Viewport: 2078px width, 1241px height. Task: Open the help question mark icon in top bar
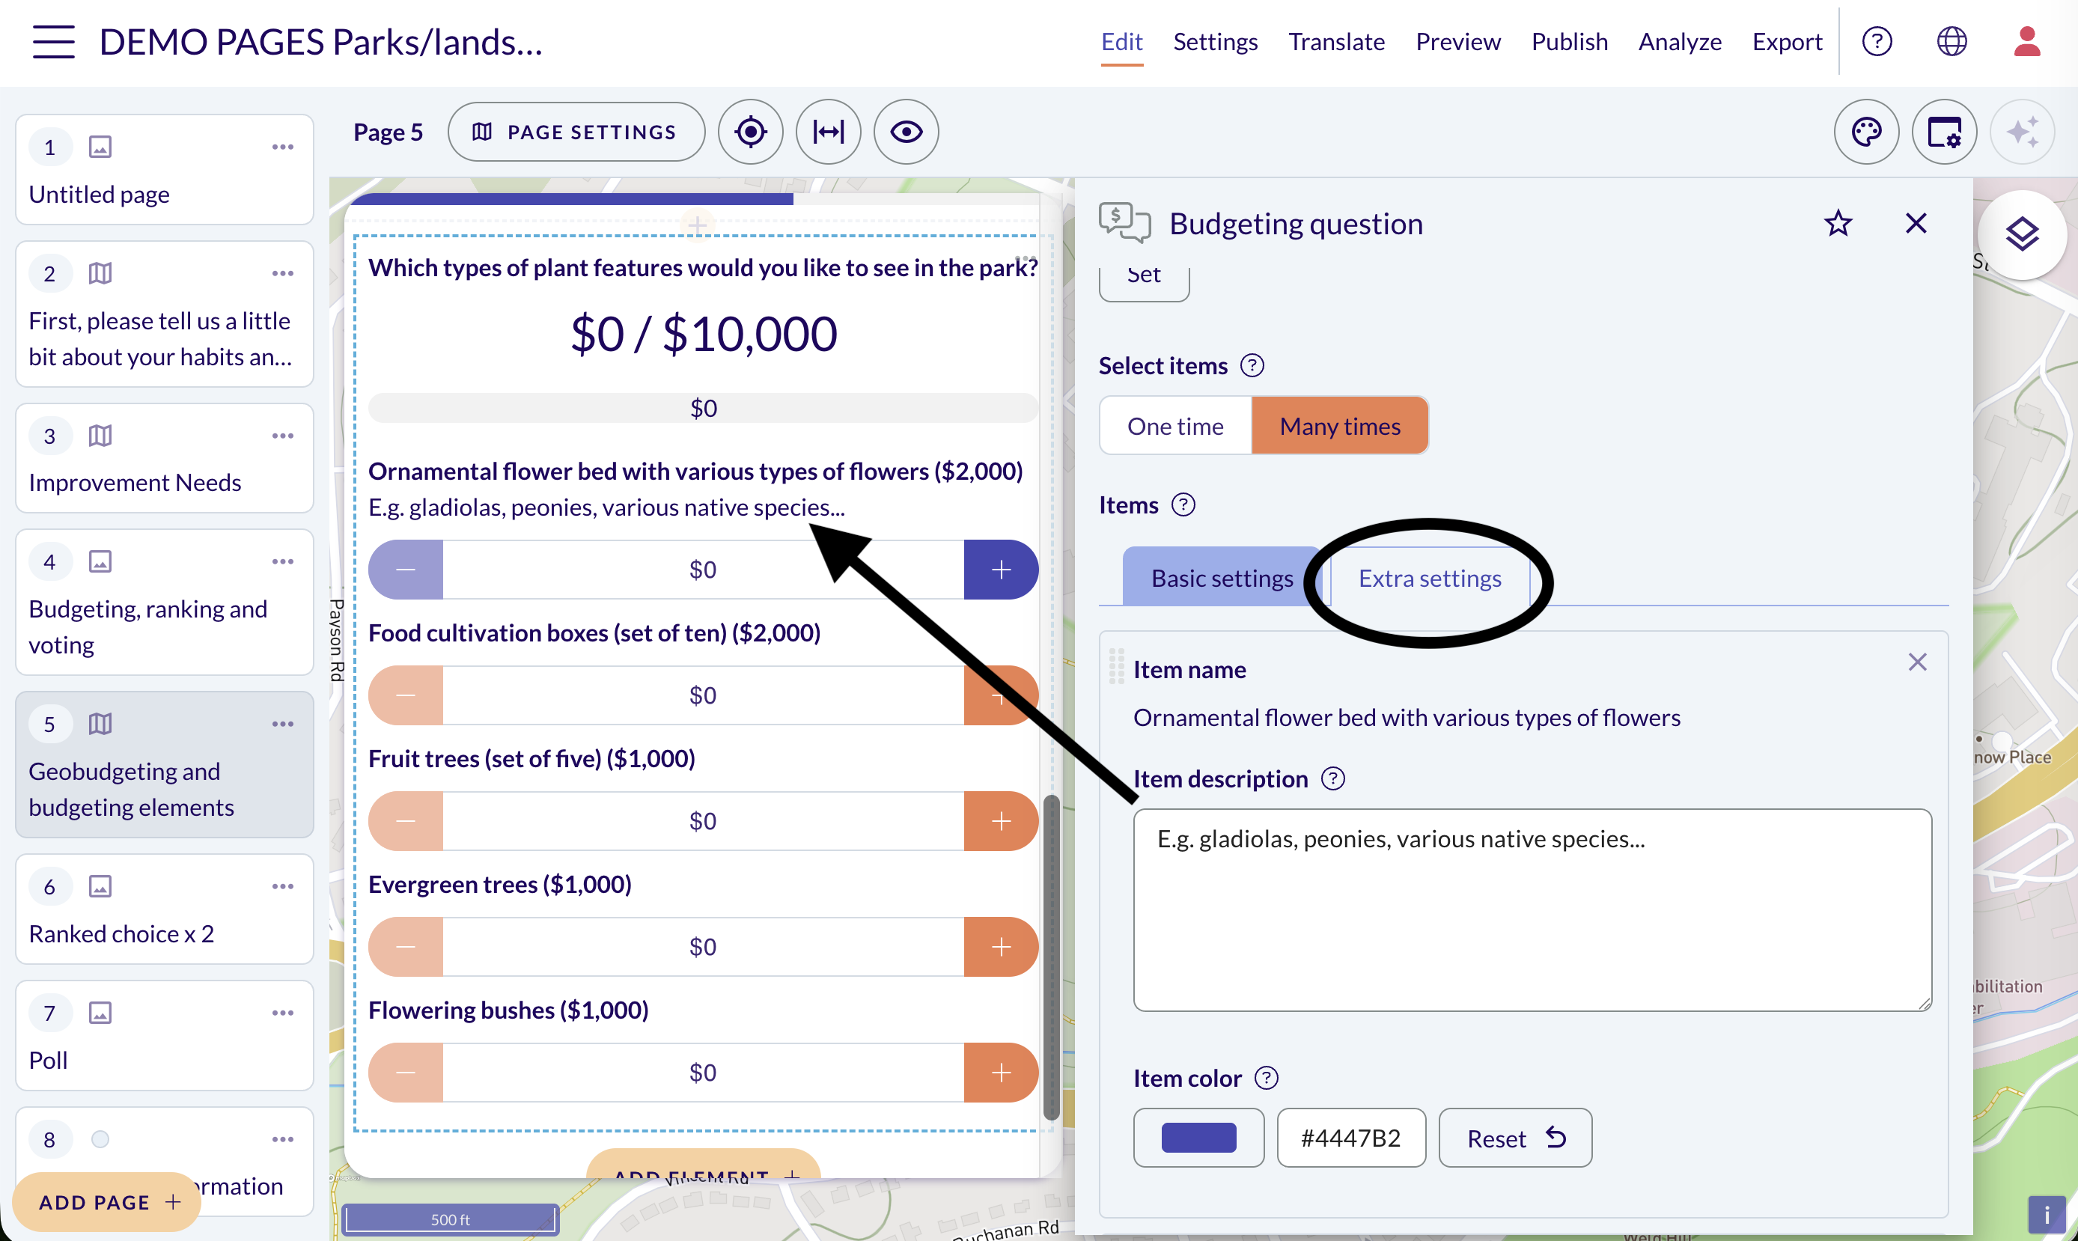click(1877, 41)
